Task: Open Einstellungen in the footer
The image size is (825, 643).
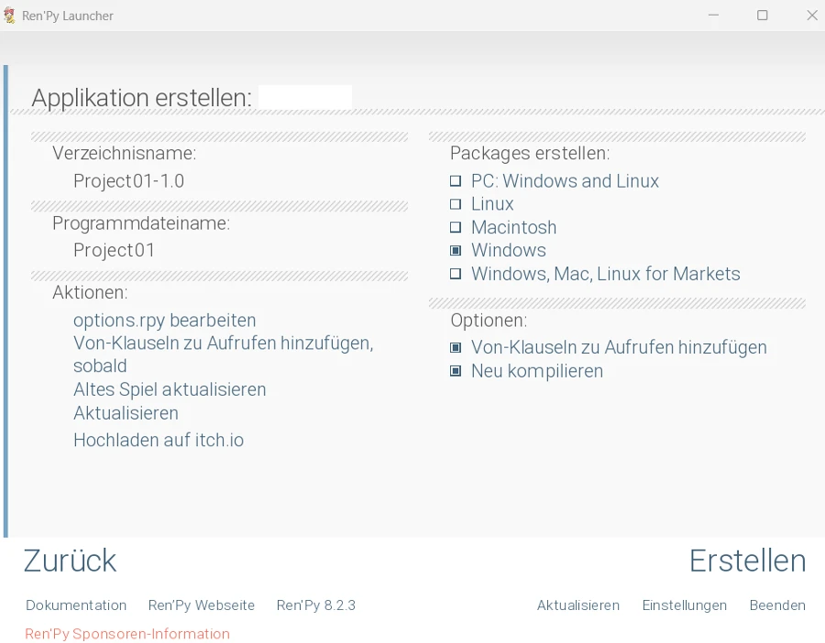Action: pos(684,605)
